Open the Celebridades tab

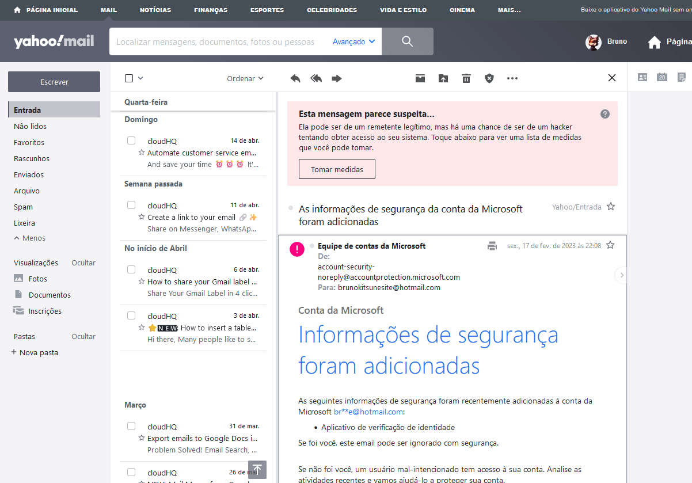[x=332, y=10]
